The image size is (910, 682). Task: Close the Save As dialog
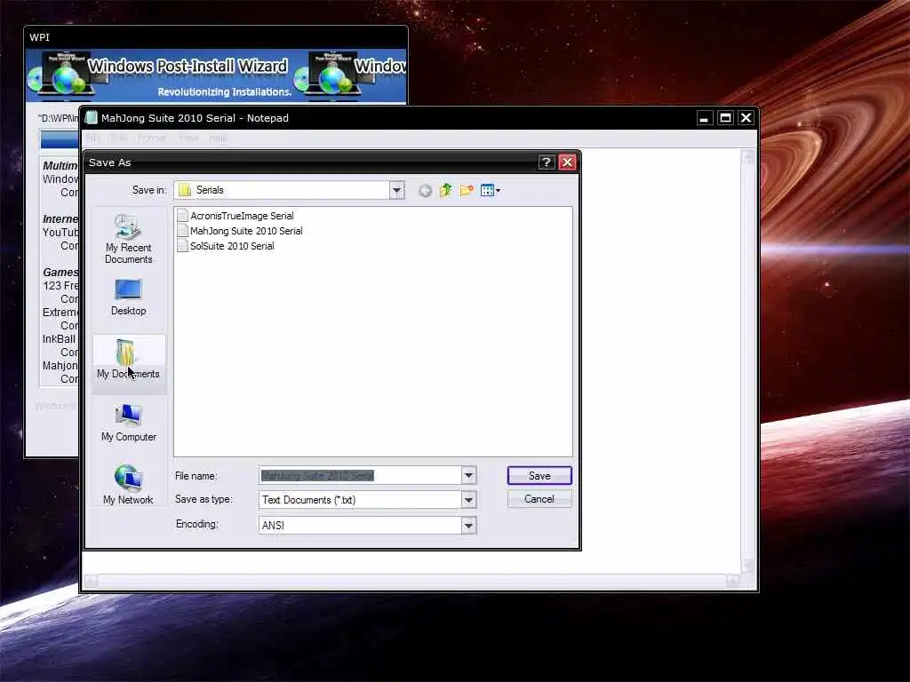(x=567, y=163)
